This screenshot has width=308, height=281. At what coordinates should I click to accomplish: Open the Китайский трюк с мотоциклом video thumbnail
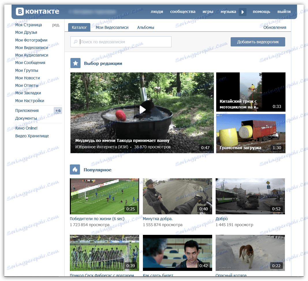251,92
